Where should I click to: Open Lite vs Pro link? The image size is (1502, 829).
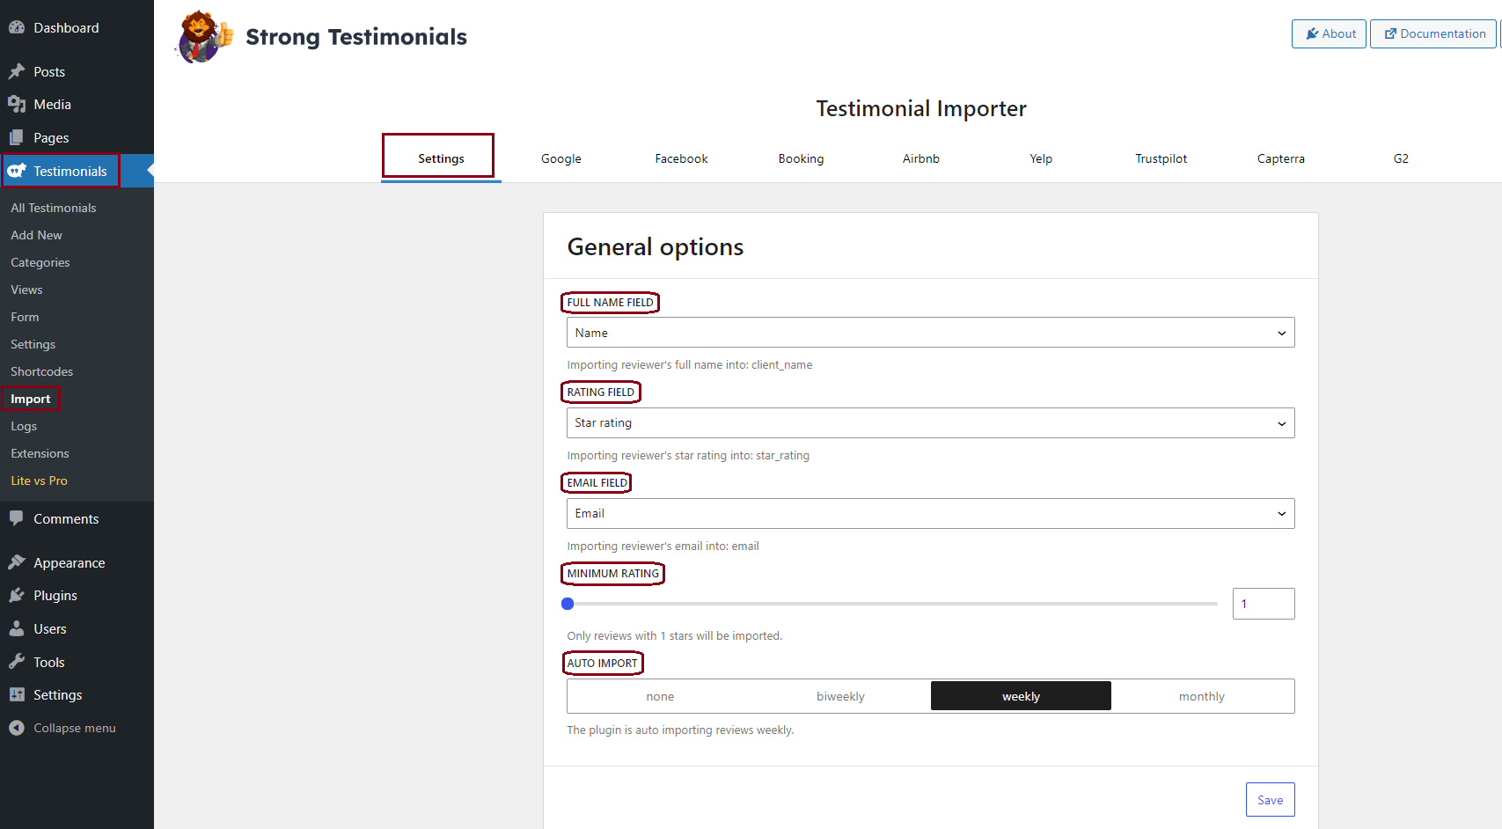point(39,481)
